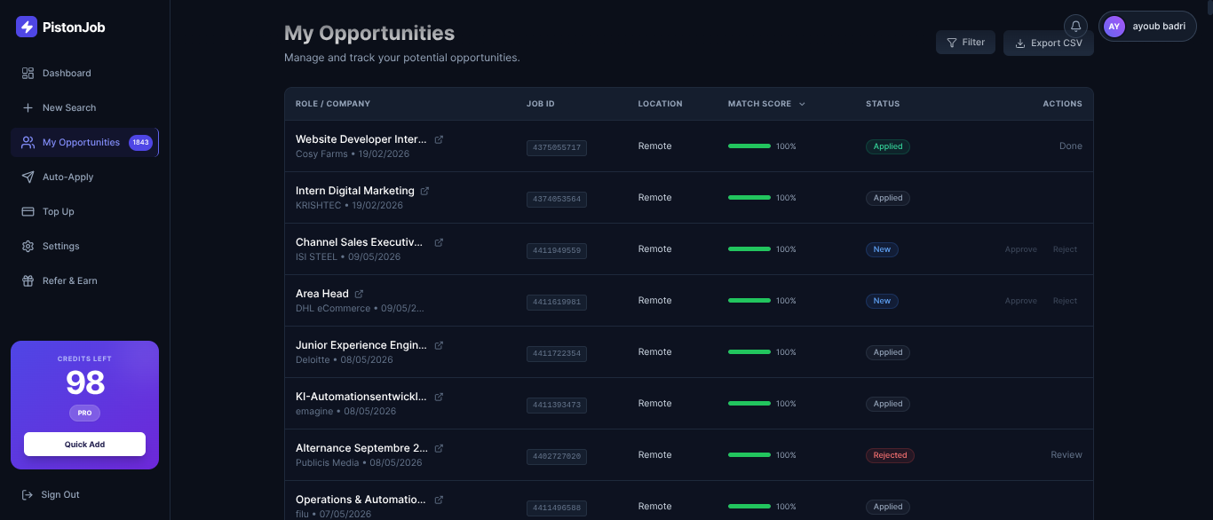The image size is (1213, 520).
Task: Open Auto-Apply page
Action: click(x=84, y=177)
